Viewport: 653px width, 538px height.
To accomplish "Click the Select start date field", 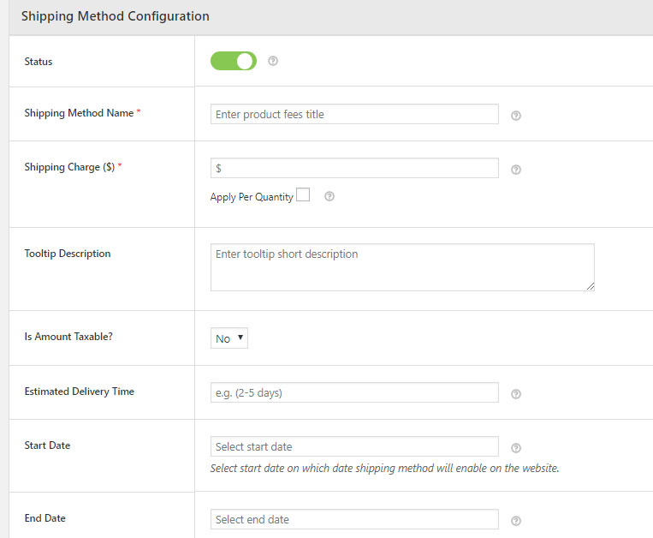I will 354,446.
